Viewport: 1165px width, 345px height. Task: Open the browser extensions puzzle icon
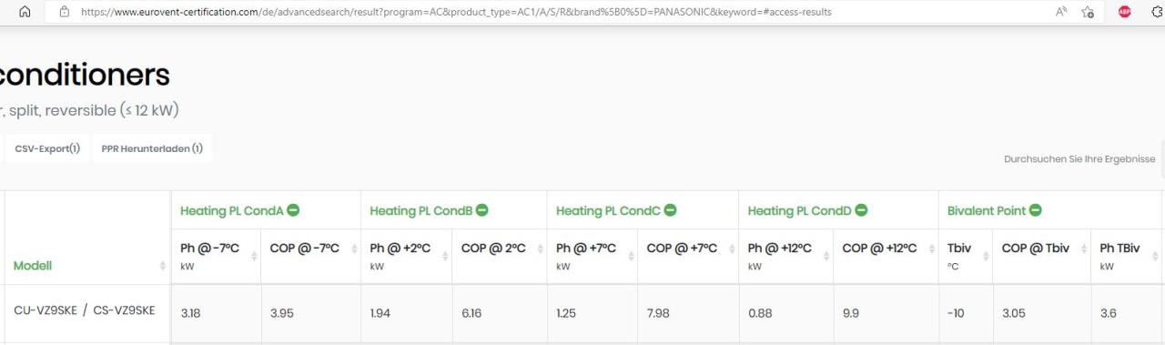pos(1159,12)
